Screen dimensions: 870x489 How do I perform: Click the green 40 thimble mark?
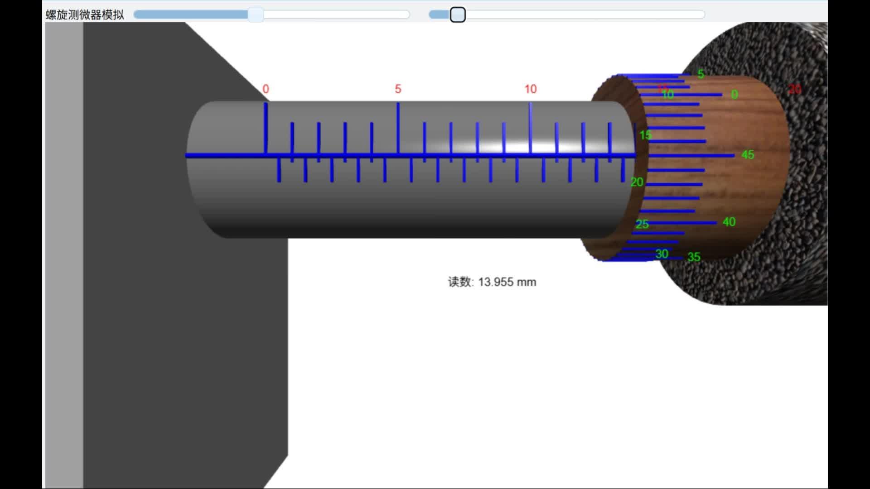coord(729,222)
